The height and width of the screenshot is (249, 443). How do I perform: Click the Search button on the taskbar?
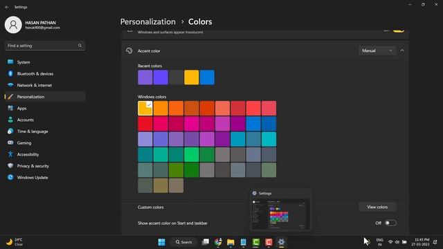(x=183, y=242)
